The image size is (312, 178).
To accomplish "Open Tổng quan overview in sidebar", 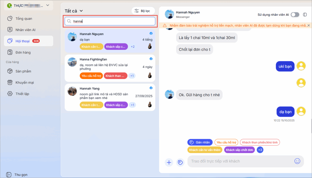I will click(x=24, y=19).
